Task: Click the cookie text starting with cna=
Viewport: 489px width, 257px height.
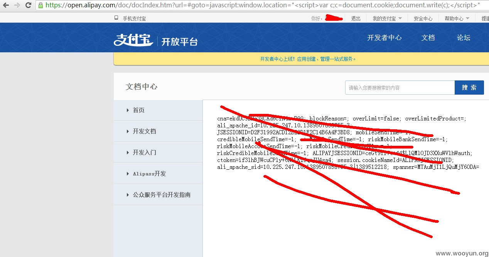Action: pyautogui.click(x=342, y=118)
